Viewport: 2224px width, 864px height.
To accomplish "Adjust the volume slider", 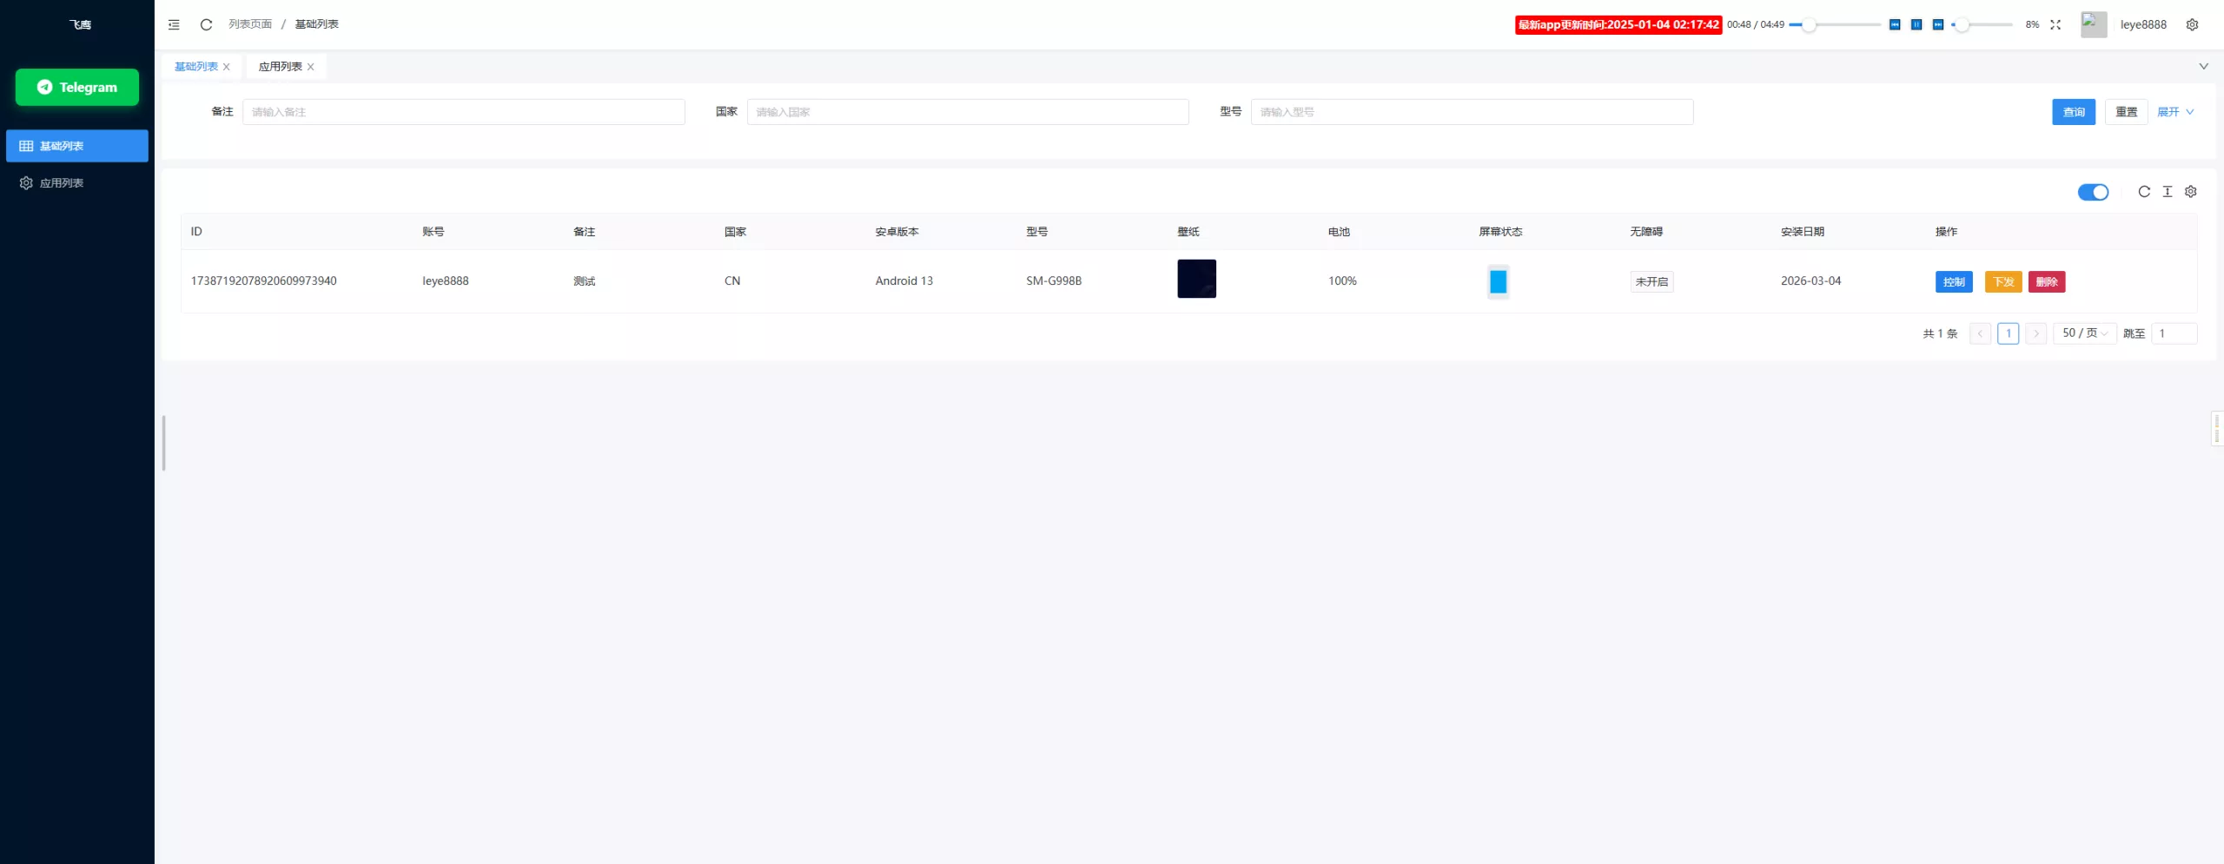I will (1982, 24).
